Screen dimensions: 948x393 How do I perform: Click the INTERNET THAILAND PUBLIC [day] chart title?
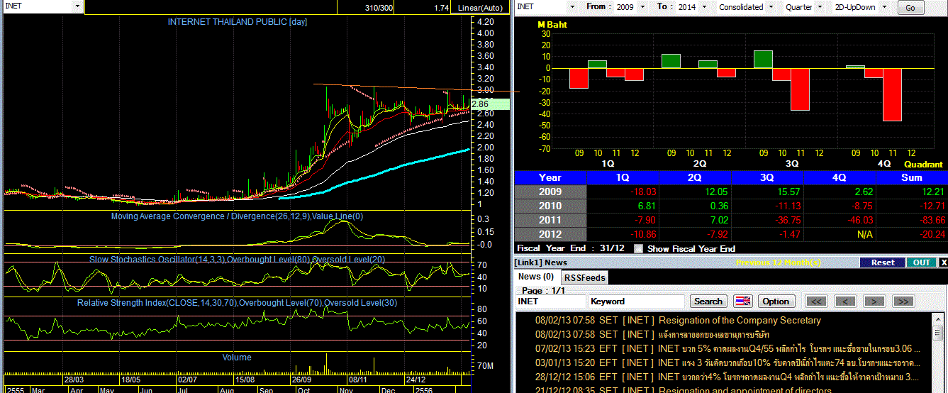tap(237, 22)
